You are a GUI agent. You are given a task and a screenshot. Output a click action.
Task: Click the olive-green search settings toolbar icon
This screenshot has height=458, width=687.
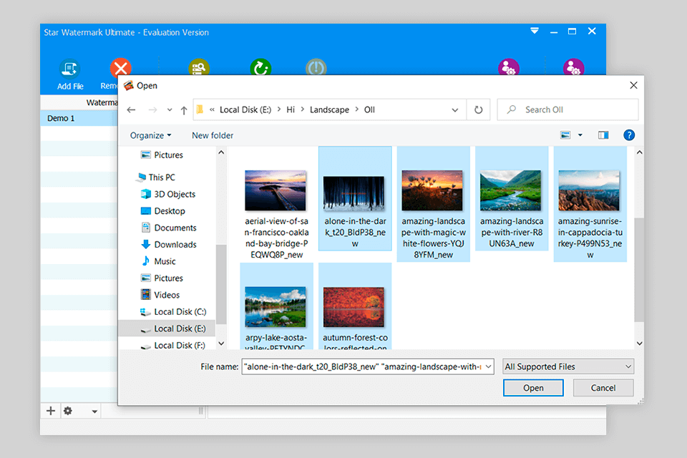click(199, 67)
